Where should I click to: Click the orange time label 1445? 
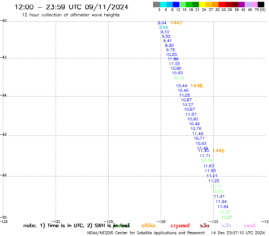click(218, 151)
